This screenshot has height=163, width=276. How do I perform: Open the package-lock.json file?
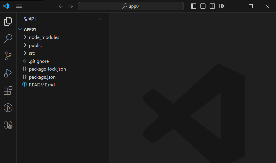coord(63,69)
